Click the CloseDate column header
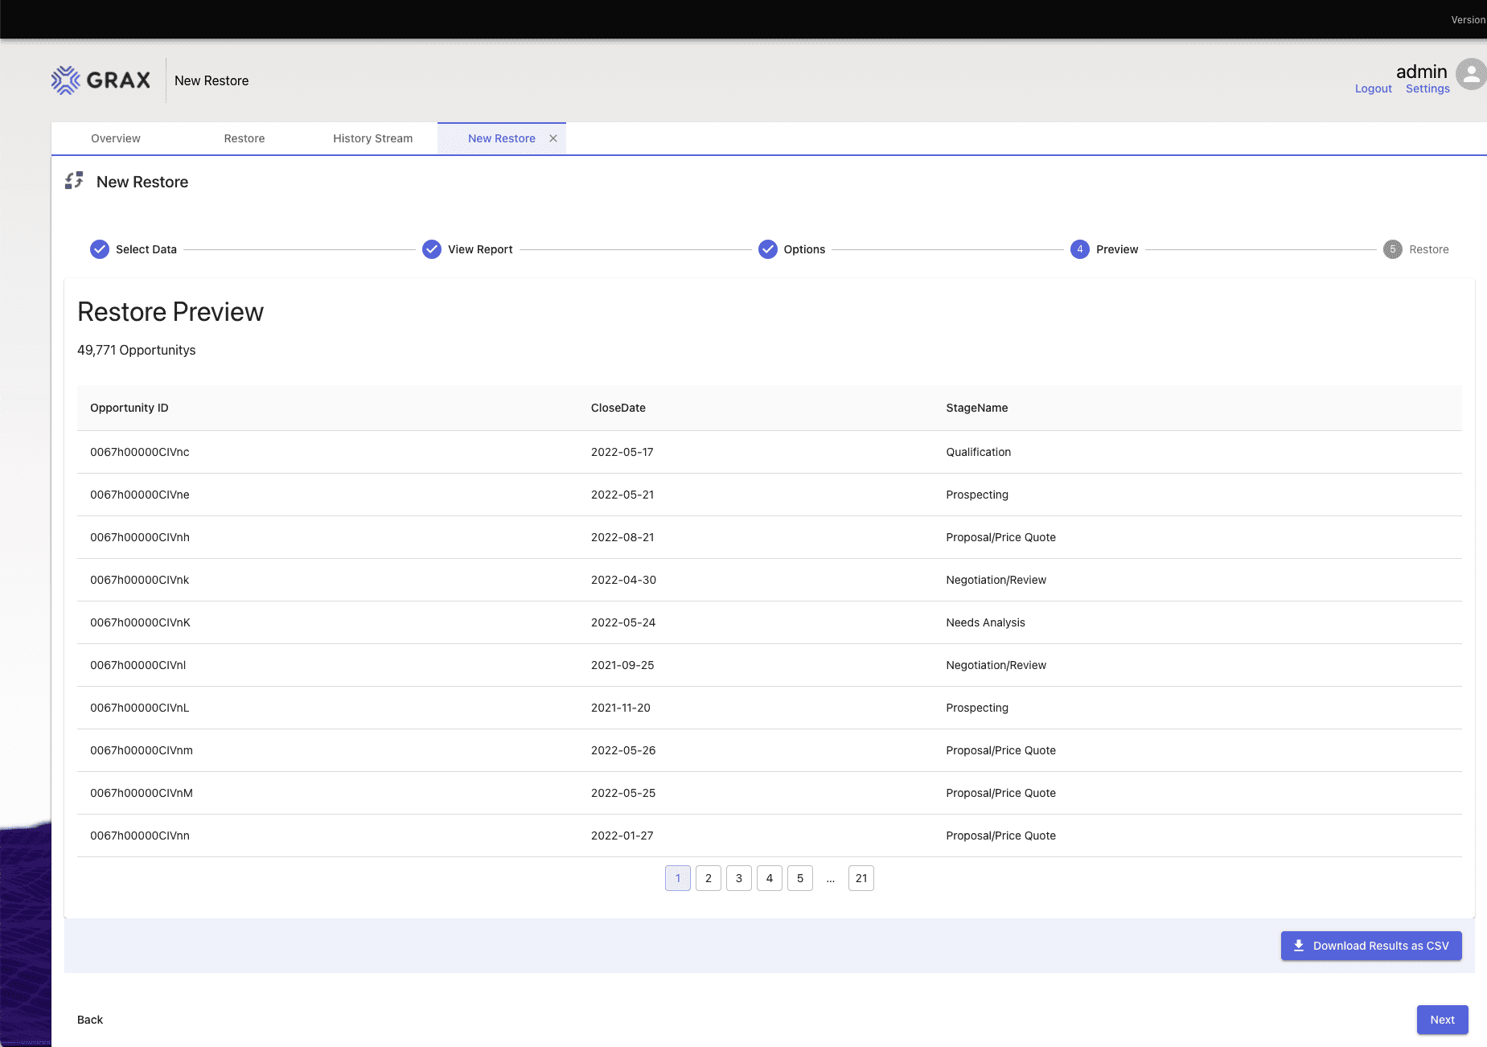Image resolution: width=1487 pixels, height=1047 pixels. [x=618, y=408]
